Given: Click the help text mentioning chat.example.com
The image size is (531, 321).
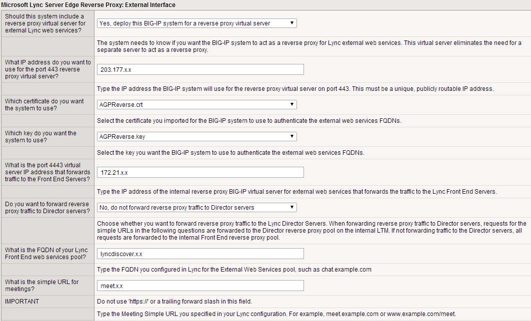Looking at the screenshot, I should pyautogui.click(x=234, y=270).
